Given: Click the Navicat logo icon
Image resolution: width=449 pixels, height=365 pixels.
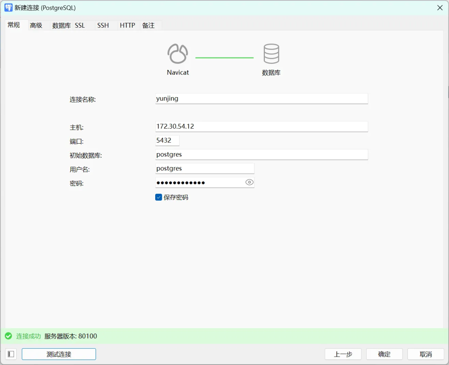Looking at the screenshot, I should (178, 54).
